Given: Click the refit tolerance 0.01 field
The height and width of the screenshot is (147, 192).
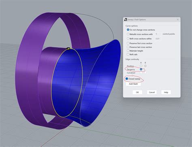Looking at the screenshot, I should [158, 38].
